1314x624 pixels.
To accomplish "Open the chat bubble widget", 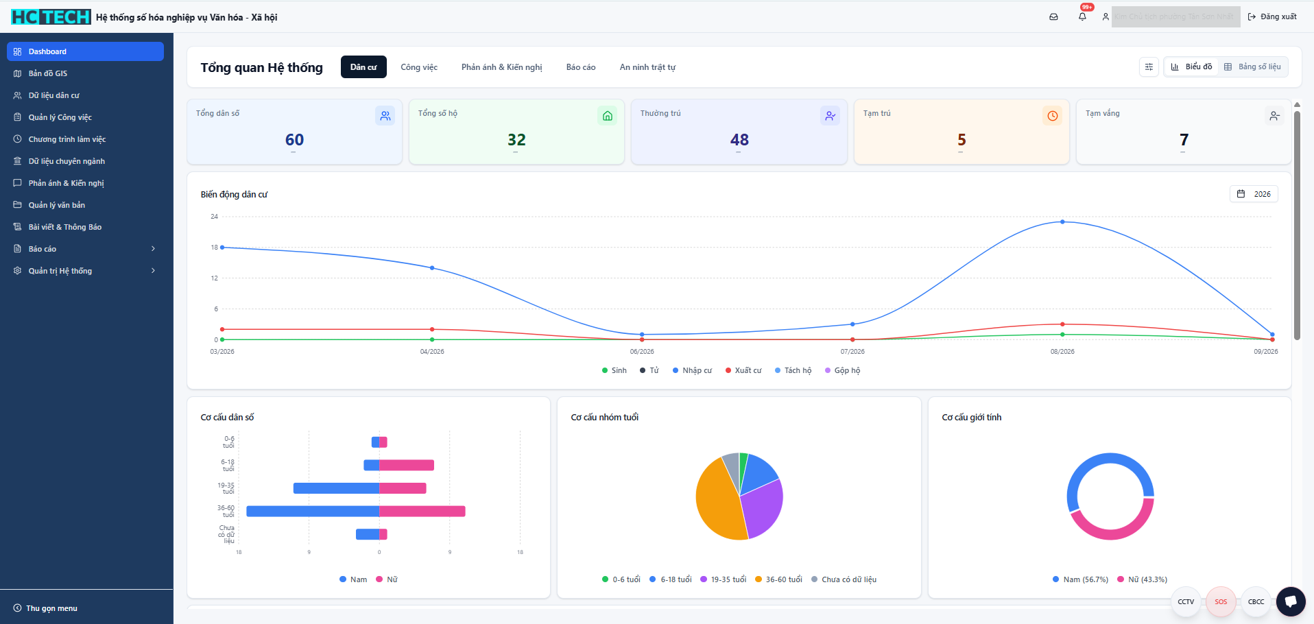I will (x=1291, y=601).
